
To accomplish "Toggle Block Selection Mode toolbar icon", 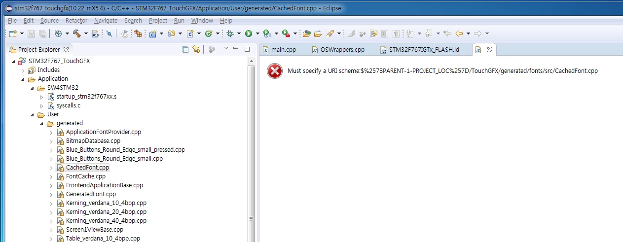I will click(385, 34).
